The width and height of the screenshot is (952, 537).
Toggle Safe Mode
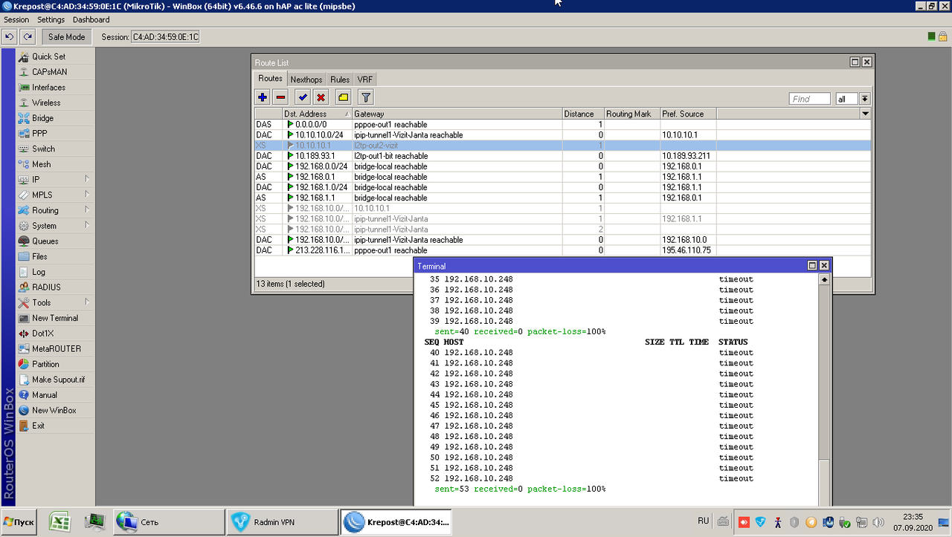(x=67, y=36)
